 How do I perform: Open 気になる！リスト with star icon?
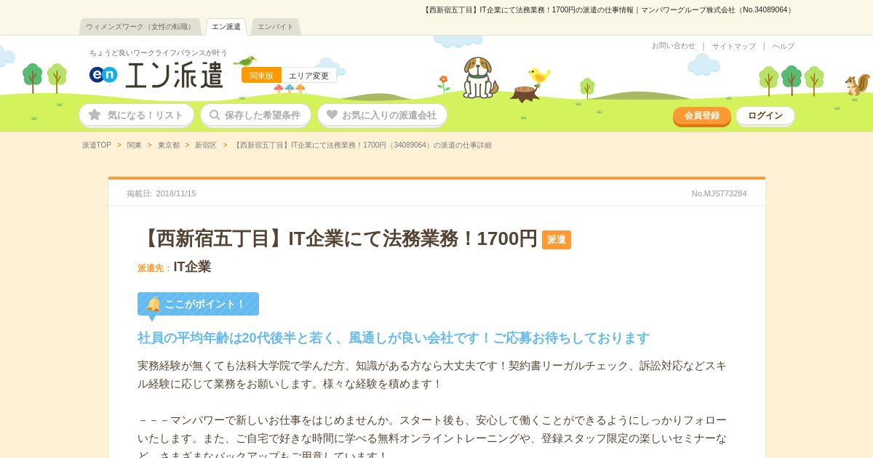[136, 115]
